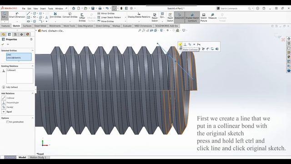
Task: Collapse the Existing Relations section
Action: coord(32,66)
